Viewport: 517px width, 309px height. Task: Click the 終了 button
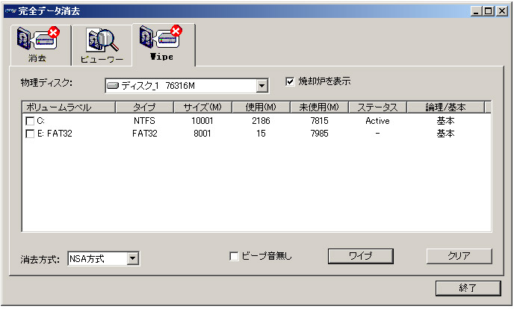pos(468,288)
